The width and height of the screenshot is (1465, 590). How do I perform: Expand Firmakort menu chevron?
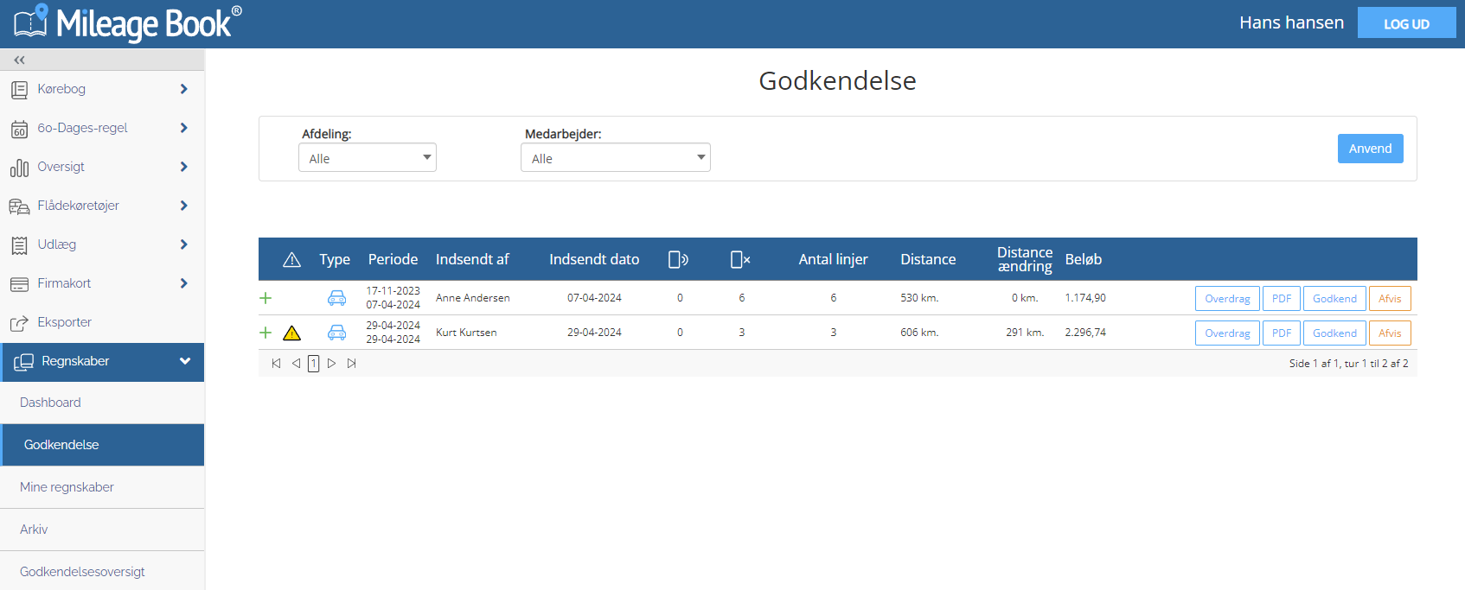[x=183, y=283]
